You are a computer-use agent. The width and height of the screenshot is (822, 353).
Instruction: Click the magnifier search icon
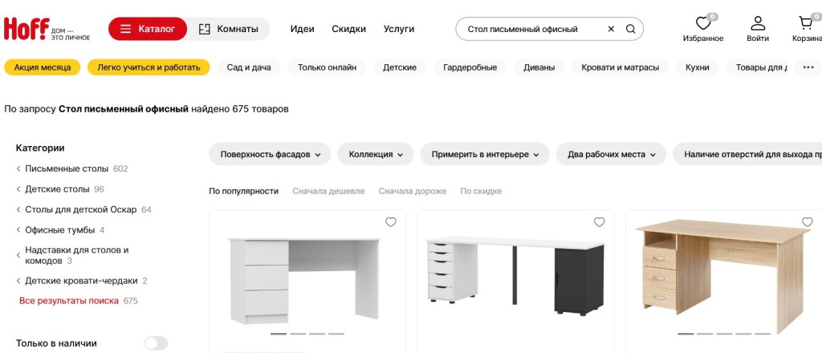[631, 30]
